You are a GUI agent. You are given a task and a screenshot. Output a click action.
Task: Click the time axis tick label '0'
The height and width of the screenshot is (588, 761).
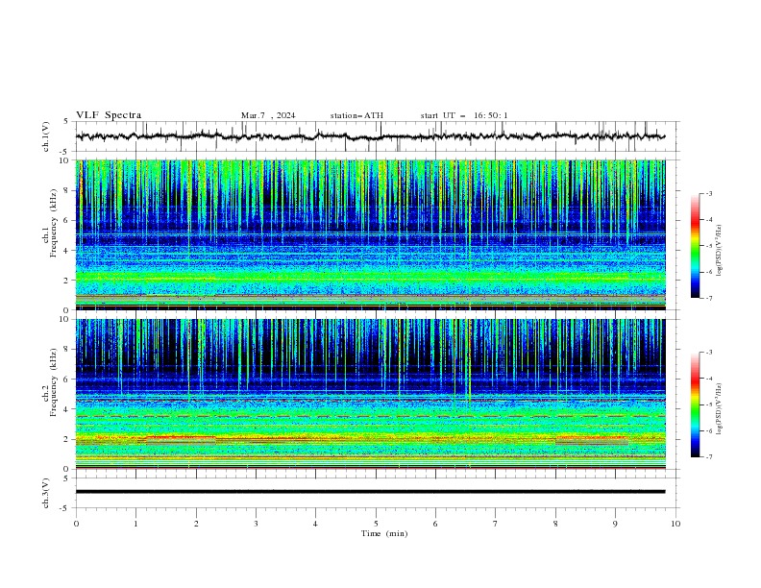[76, 524]
